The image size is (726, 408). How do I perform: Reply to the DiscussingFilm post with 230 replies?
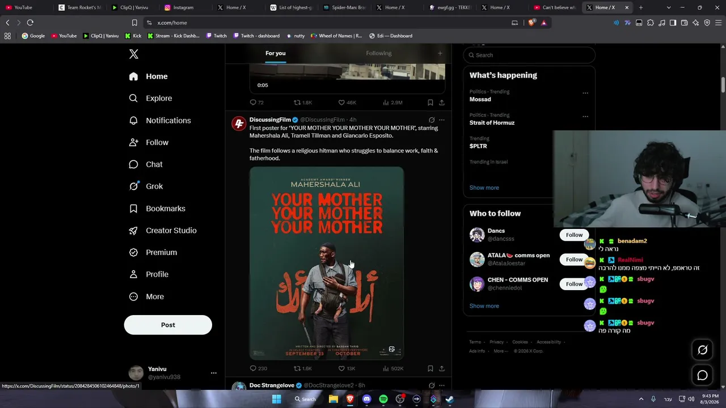[258, 368]
